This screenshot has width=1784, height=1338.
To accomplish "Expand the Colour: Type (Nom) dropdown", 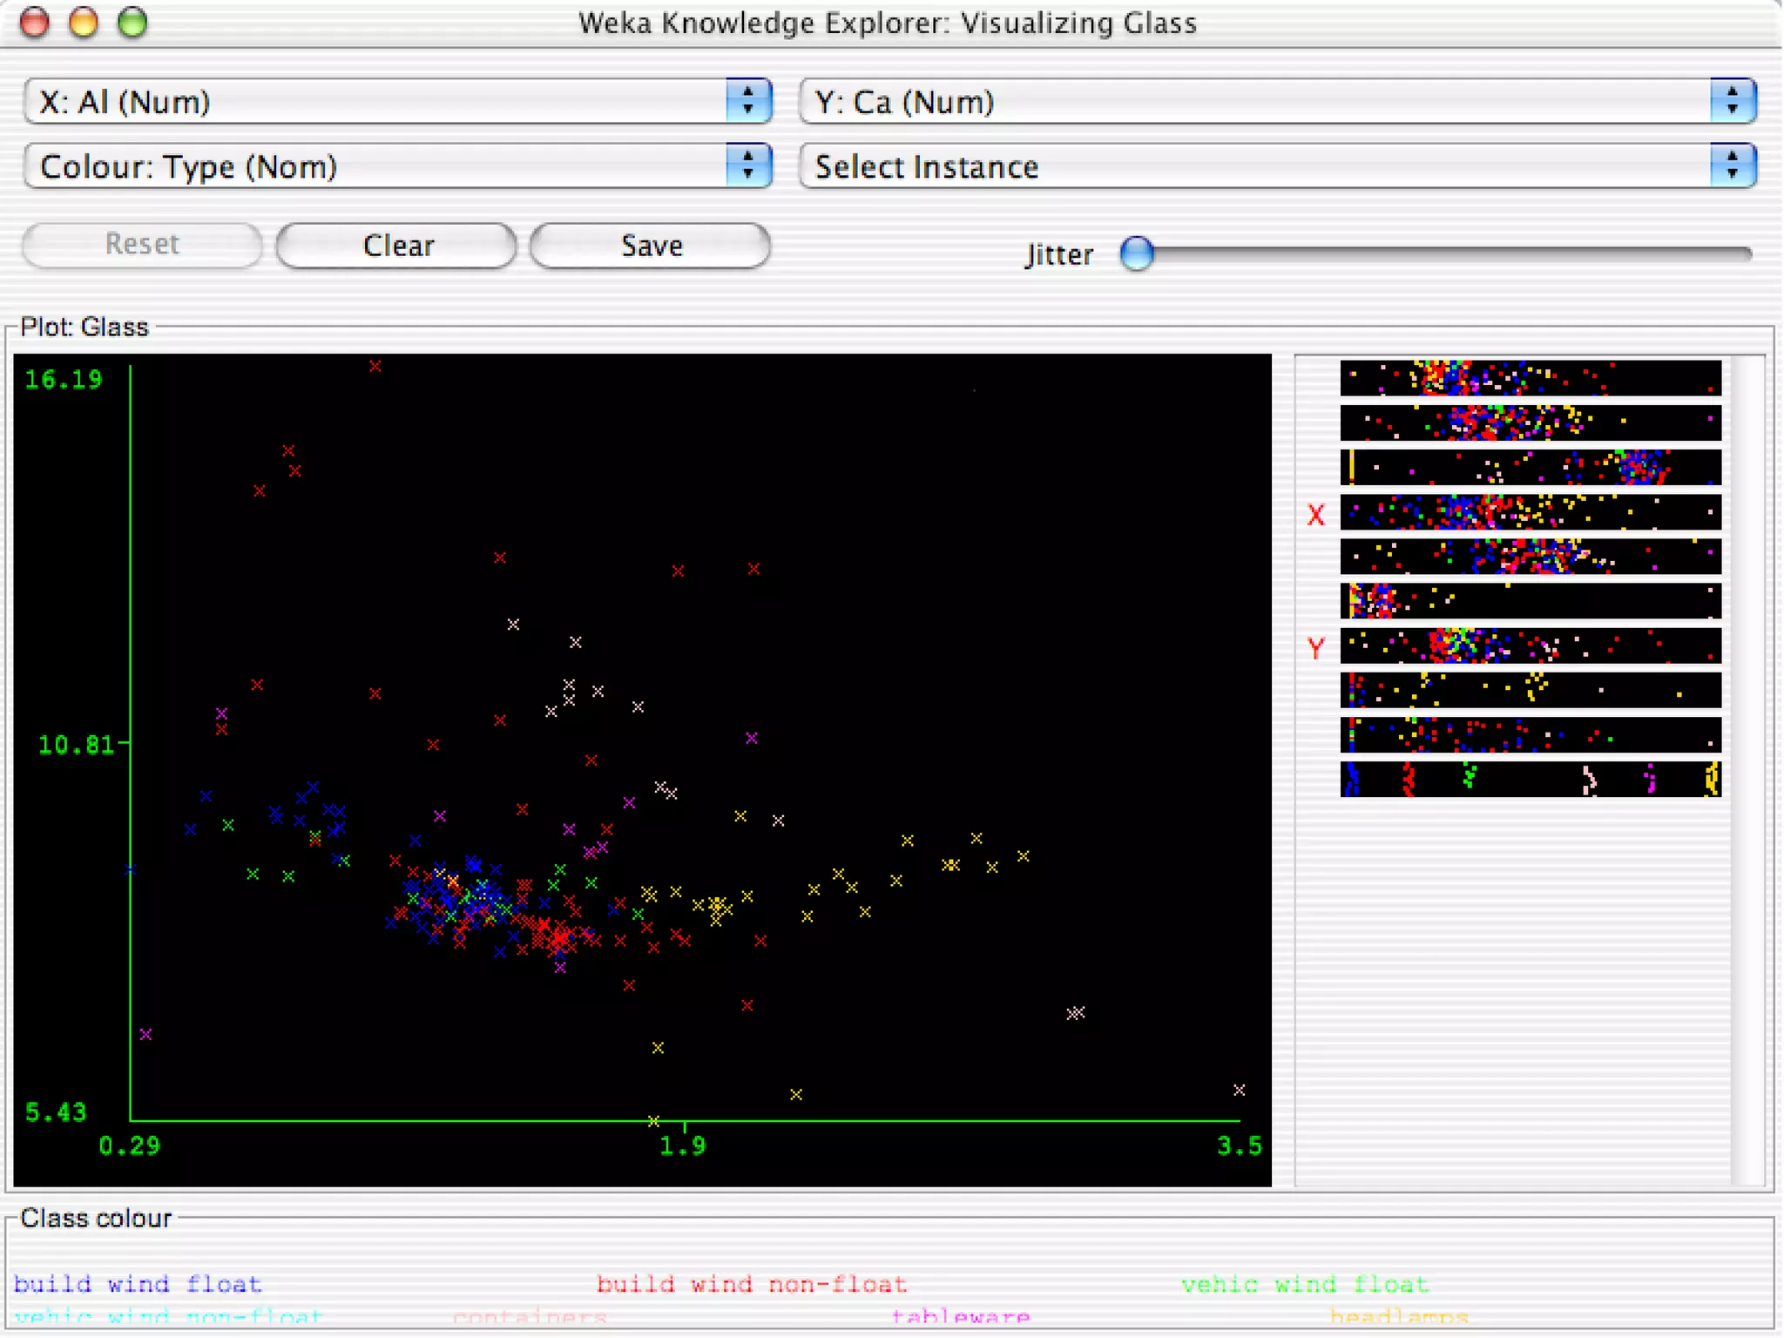I will 397,166.
